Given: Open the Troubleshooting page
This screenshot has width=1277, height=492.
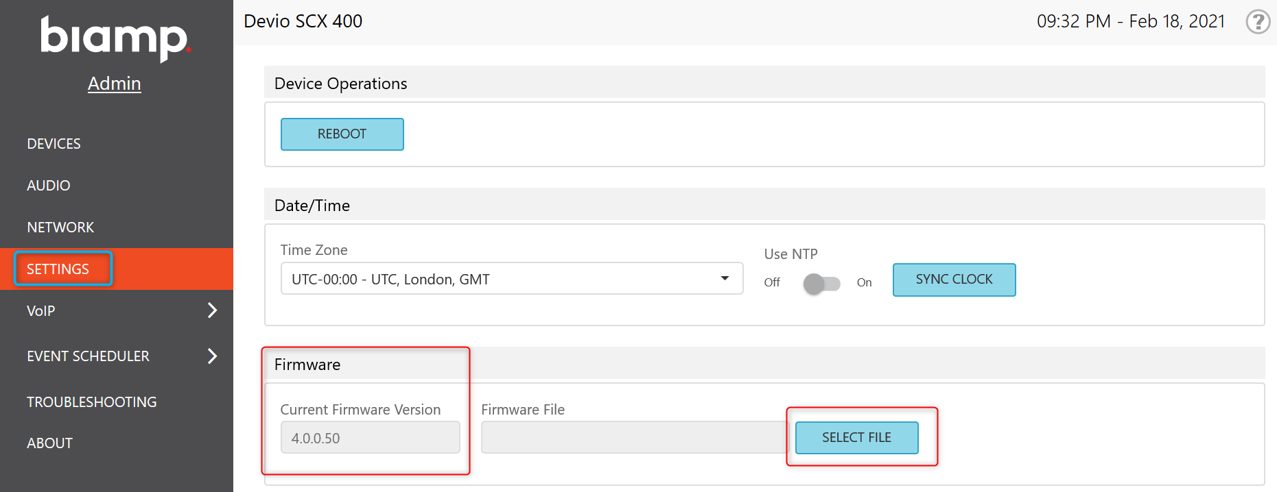Looking at the screenshot, I should click(92, 402).
